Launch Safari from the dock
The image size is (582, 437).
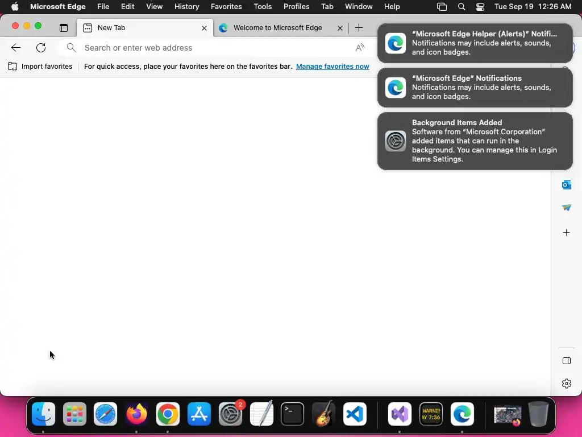tap(105, 414)
